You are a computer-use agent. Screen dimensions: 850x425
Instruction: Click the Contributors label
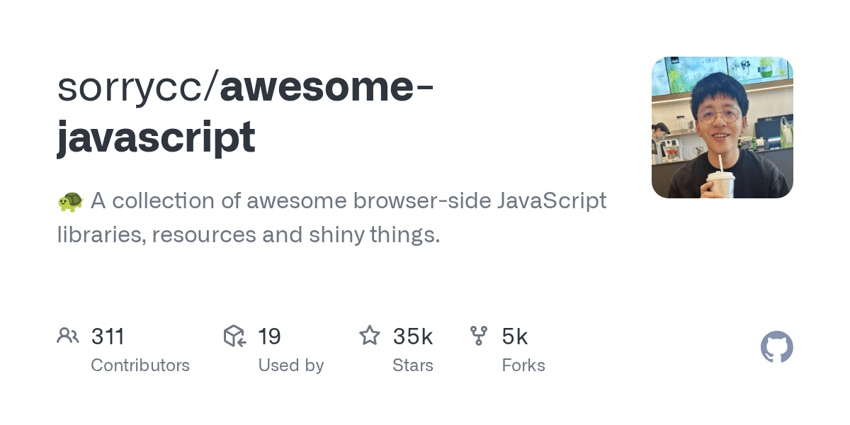click(x=140, y=365)
